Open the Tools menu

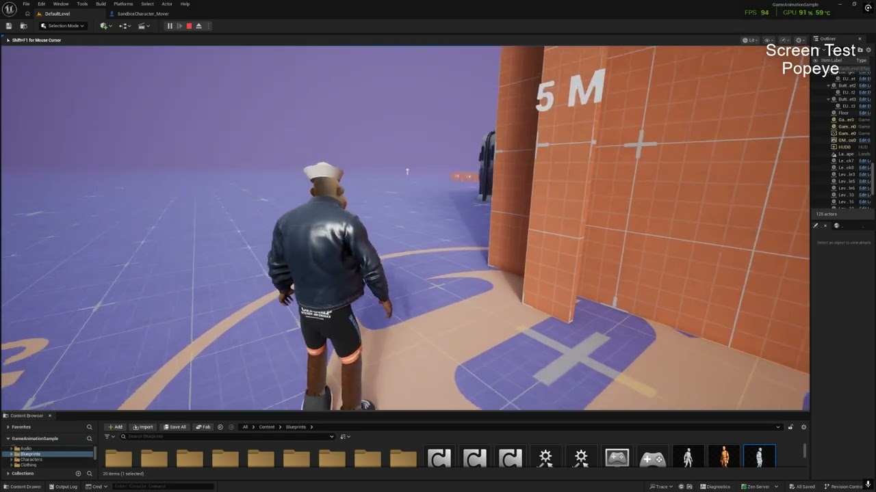[x=82, y=4]
